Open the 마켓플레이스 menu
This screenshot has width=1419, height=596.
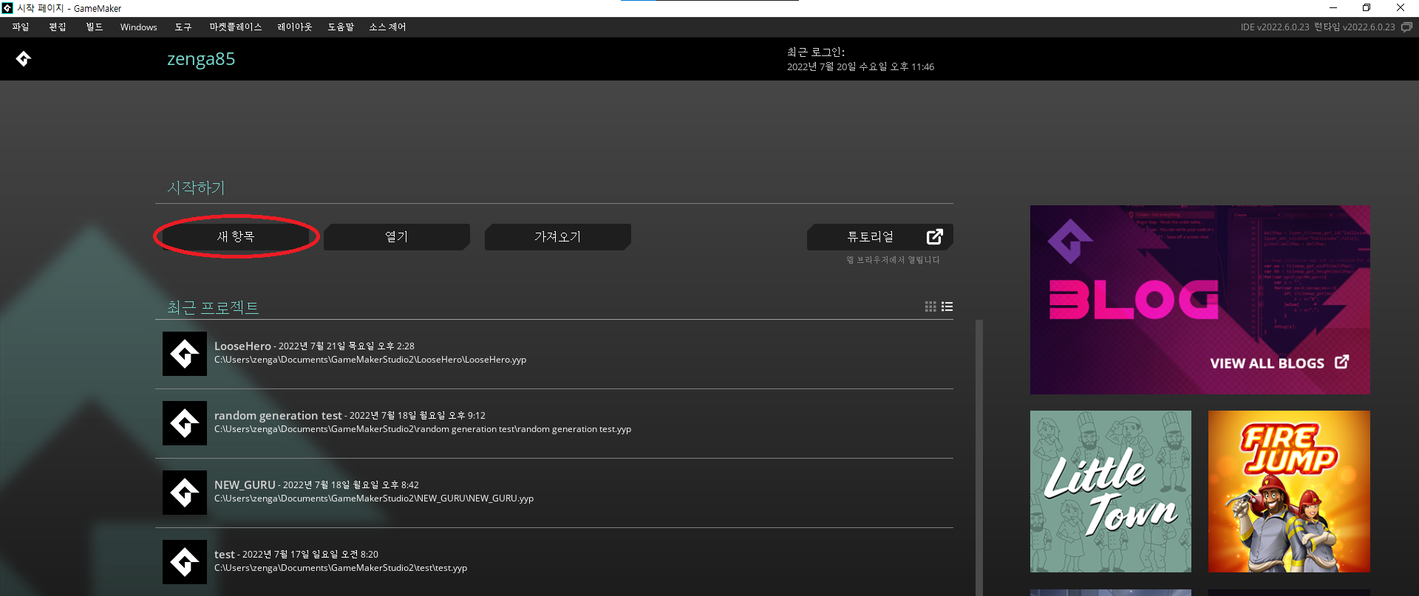point(236,27)
